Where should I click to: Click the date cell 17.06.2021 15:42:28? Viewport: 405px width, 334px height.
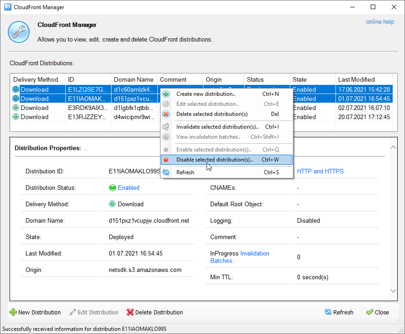pos(364,89)
